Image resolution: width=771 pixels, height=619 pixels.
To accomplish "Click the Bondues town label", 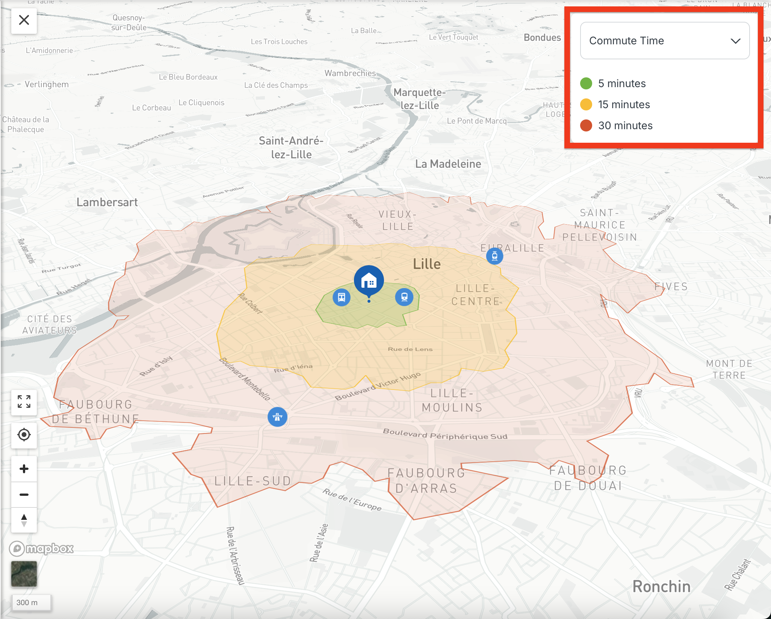I will [542, 38].
